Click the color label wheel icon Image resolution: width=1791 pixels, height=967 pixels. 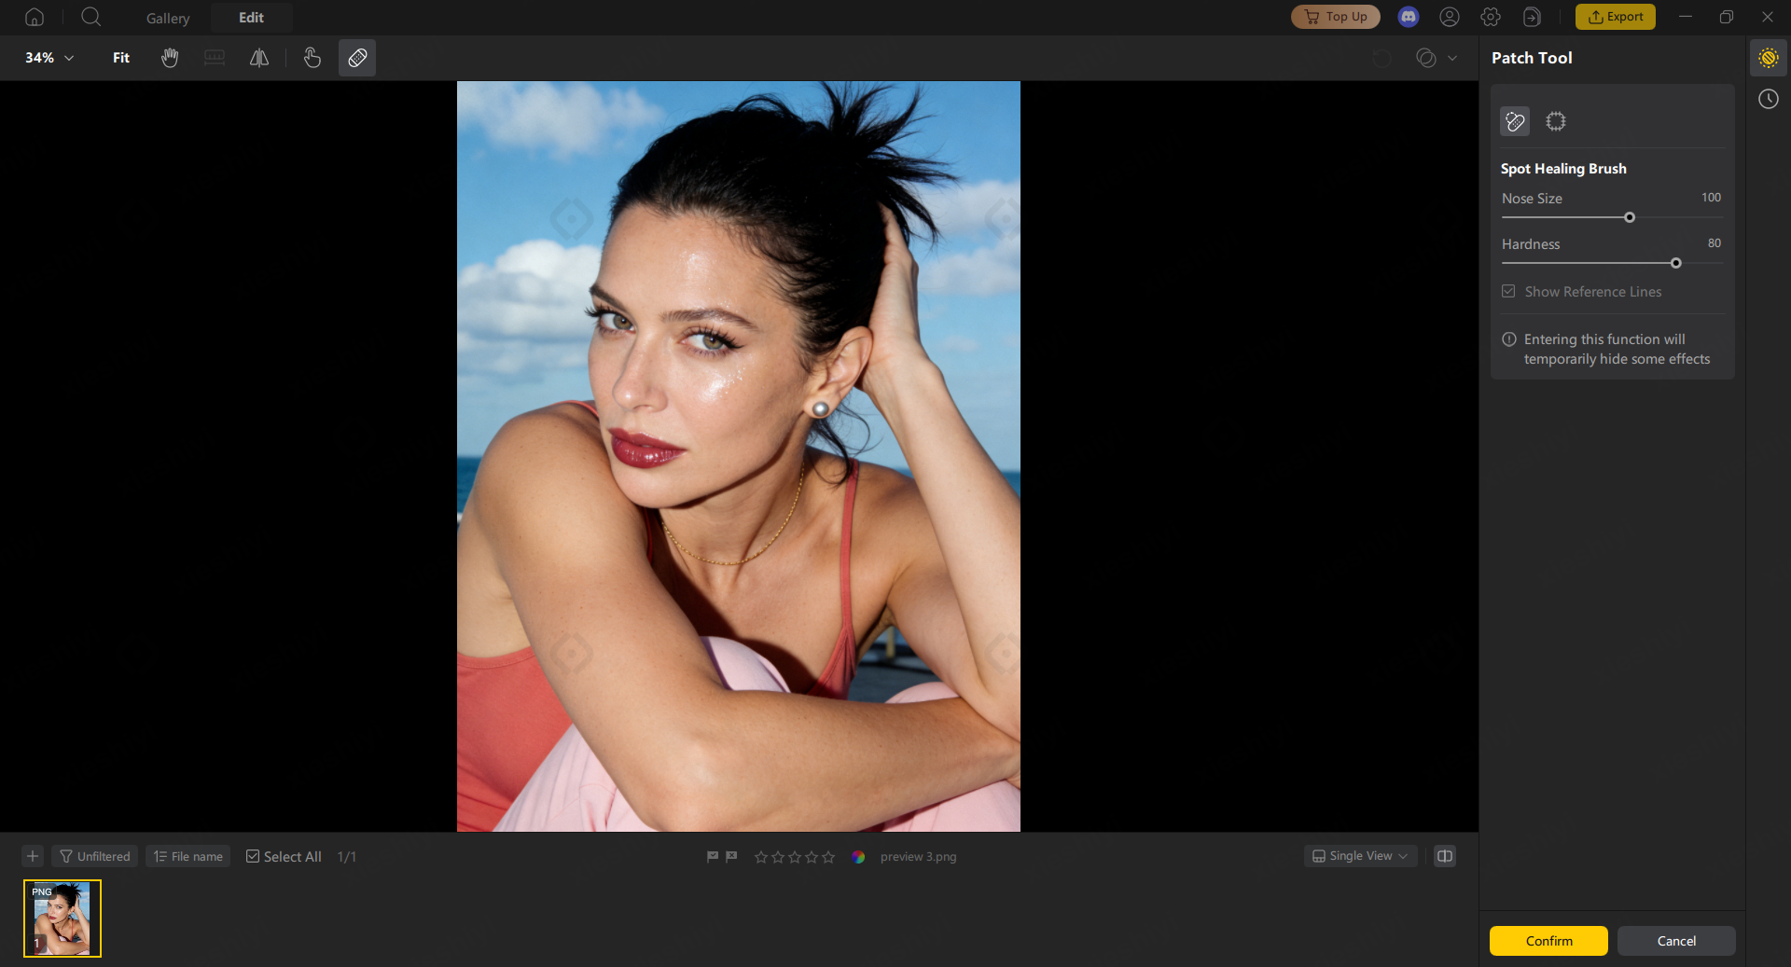point(858,857)
